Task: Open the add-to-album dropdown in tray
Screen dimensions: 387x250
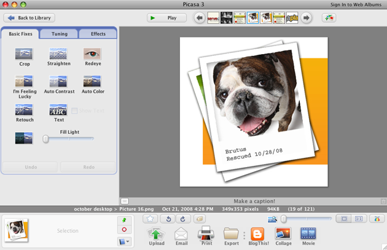Action: coord(125,241)
